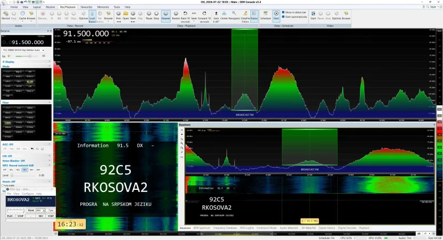Click Reset in the RDS Spy window
This screenshot has width=443, height=240.
31,210
